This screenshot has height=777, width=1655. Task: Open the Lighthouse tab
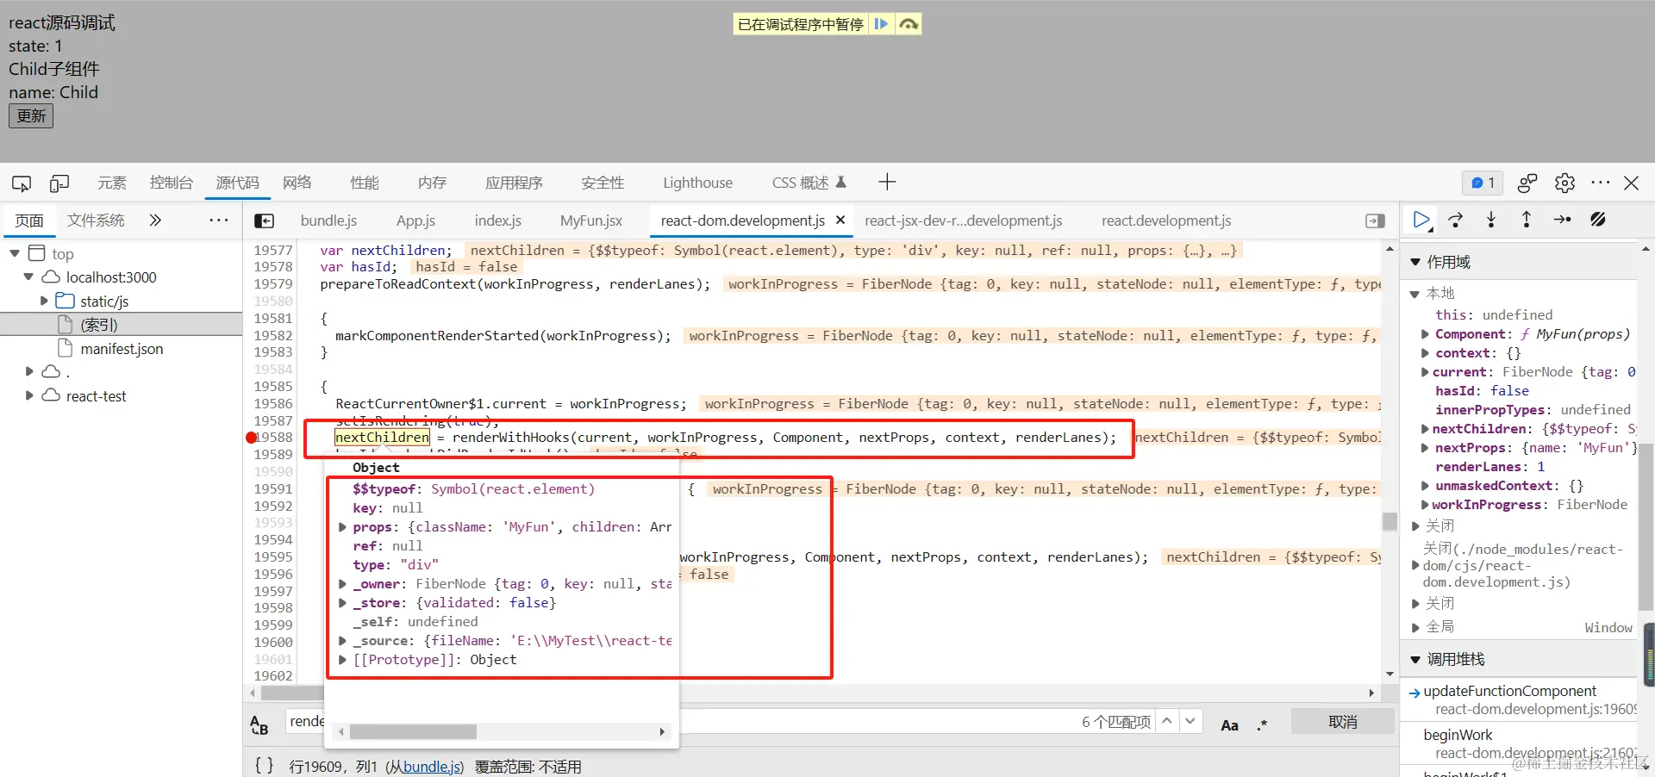697,183
